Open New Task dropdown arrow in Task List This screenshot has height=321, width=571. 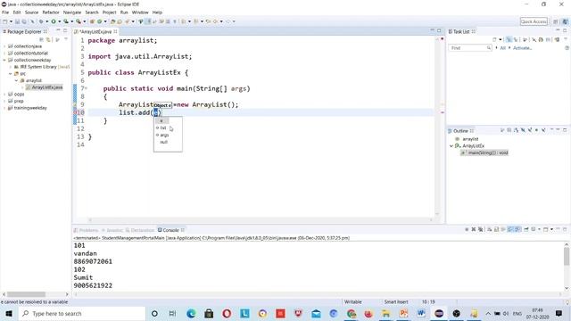click(x=501, y=39)
